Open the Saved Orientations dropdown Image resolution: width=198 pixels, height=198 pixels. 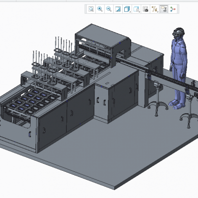(x=136, y=9)
